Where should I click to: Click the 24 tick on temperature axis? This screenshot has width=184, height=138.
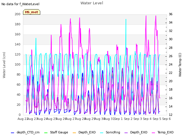(x=170, y=64)
